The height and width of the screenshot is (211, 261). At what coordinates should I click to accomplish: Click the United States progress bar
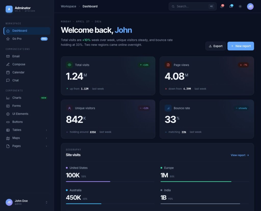coord(88,181)
